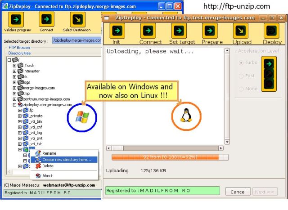Click 'Uploading, please wait...' log text
288x210 pixels.
pos(150,51)
